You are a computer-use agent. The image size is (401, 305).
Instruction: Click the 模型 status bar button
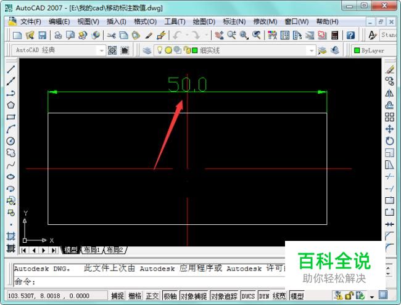(297, 296)
